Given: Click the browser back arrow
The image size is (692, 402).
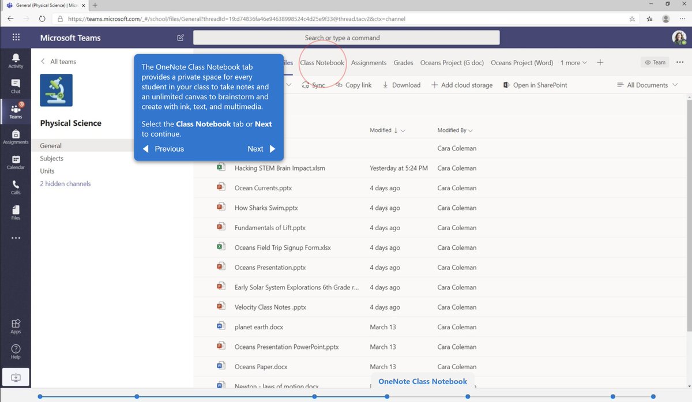Looking at the screenshot, I should pyautogui.click(x=10, y=18).
